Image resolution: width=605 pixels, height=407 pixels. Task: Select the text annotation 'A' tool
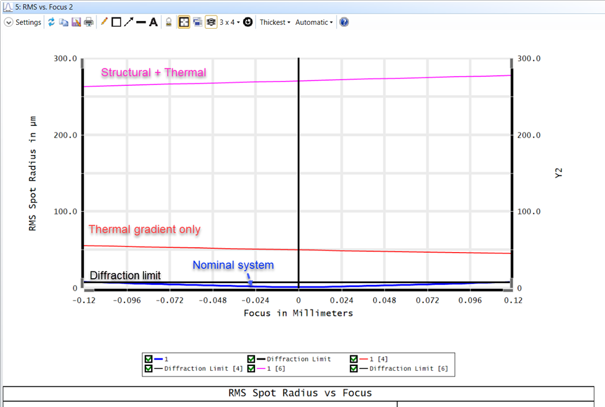tap(153, 22)
